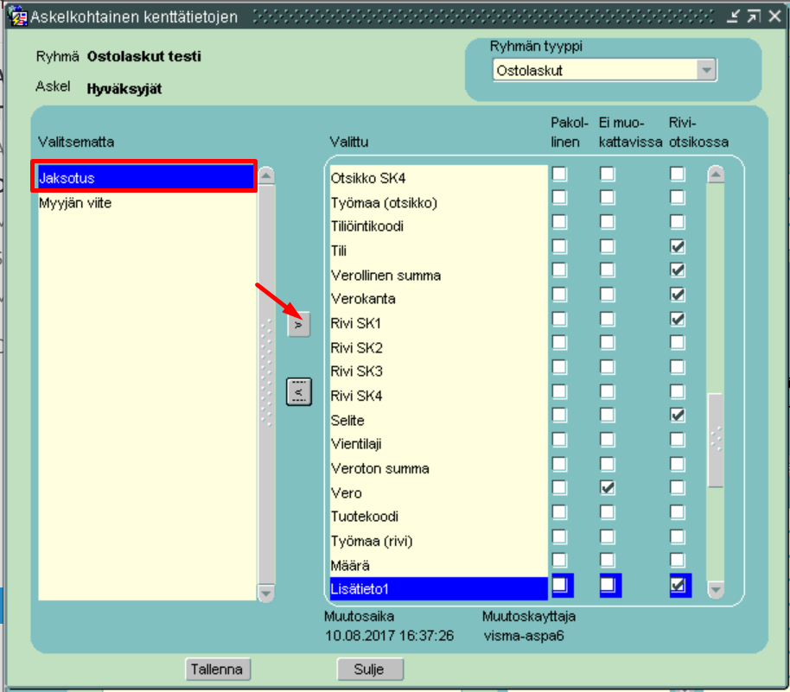Image resolution: width=790 pixels, height=692 pixels.
Task: Uncheck Riviotsikossa for Lisätieto1
Action: click(x=679, y=585)
